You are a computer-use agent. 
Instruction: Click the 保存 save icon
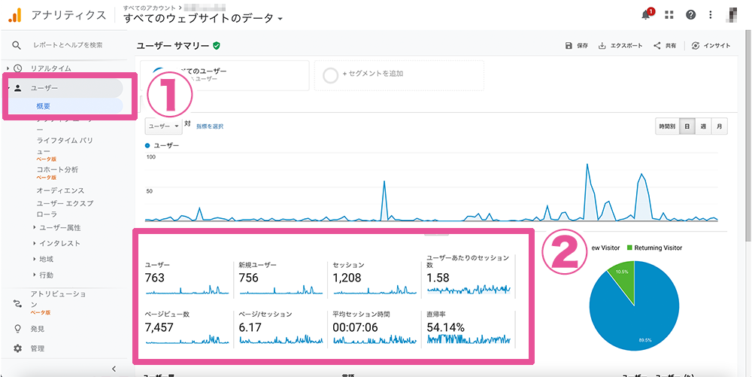[x=569, y=46]
